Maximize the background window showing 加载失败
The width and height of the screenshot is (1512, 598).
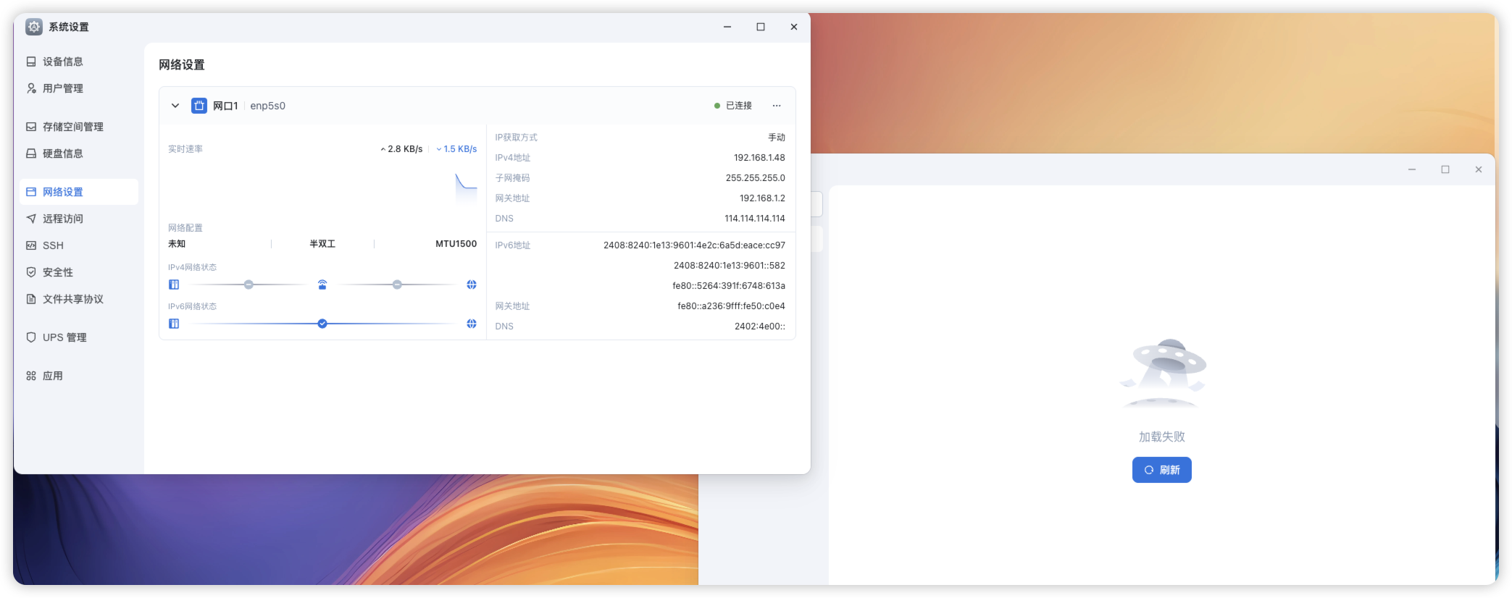[x=1445, y=169]
